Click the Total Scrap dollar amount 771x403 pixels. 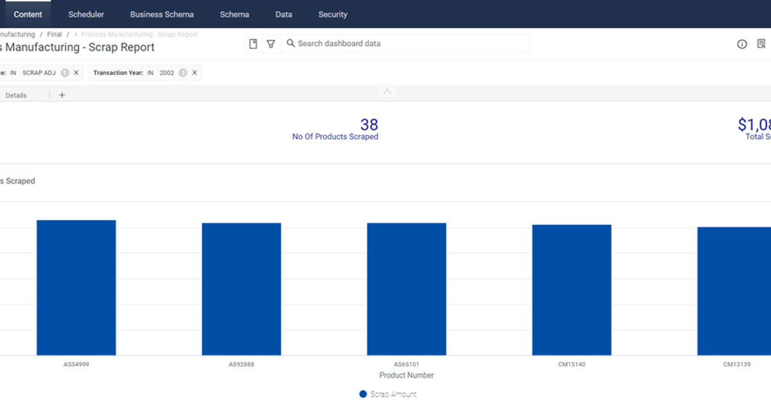click(754, 124)
